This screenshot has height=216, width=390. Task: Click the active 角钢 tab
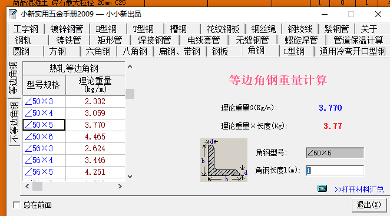click(256, 51)
